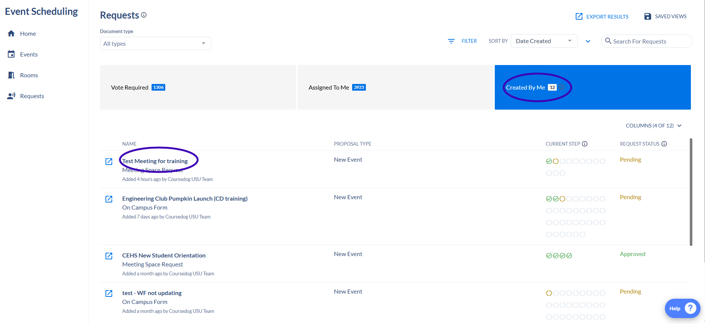The width and height of the screenshot is (705, 324).
Task: Switch to Assigned To Me tab
Action: [395, 87]
